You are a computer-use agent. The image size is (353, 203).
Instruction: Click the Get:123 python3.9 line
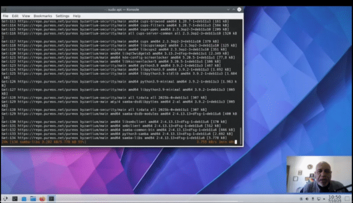(111, 66)
